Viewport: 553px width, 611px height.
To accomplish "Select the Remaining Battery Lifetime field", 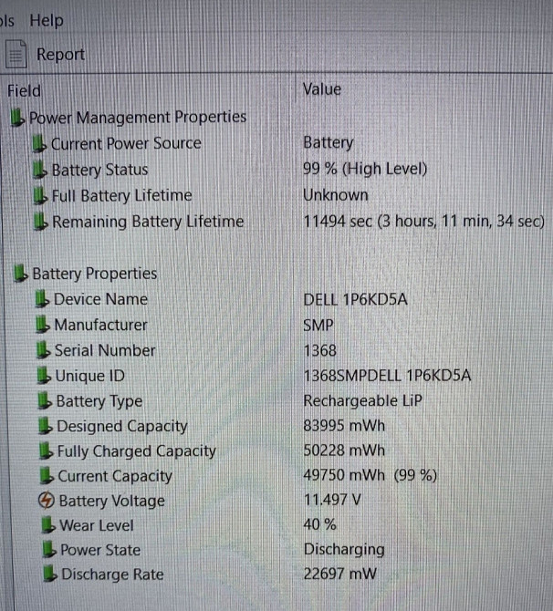I will [x=148, y=222].
